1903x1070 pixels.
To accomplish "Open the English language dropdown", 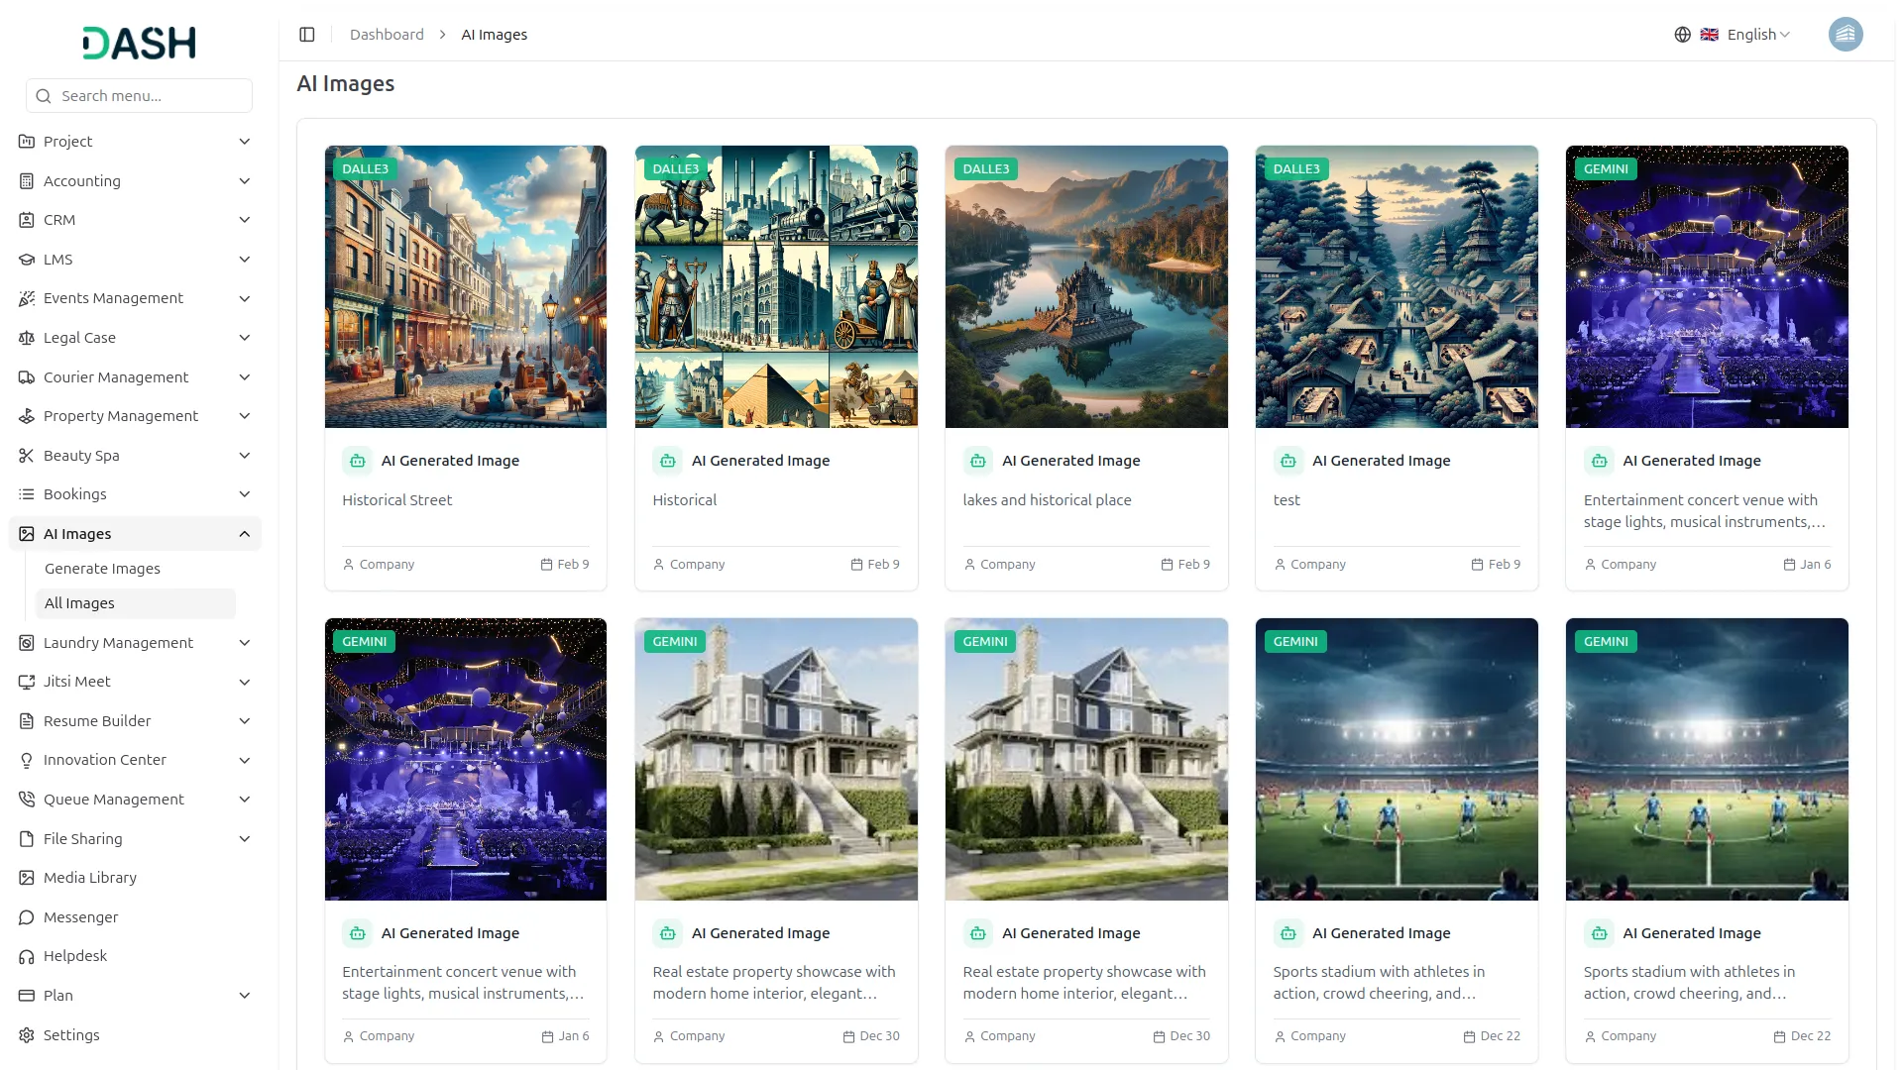I will [x=1757, y=35].
